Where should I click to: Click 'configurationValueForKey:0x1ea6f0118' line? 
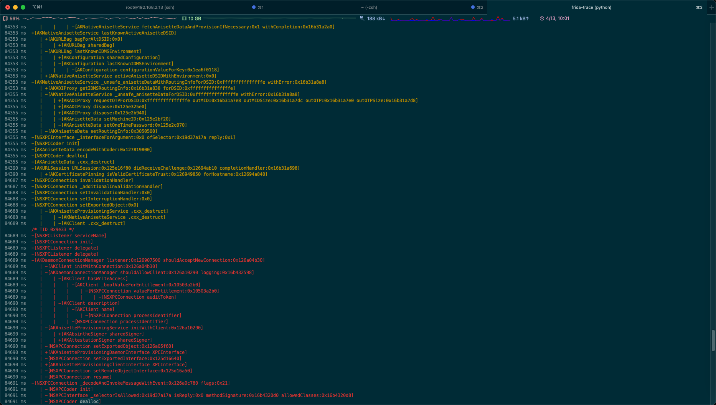[x=145, y=70]
